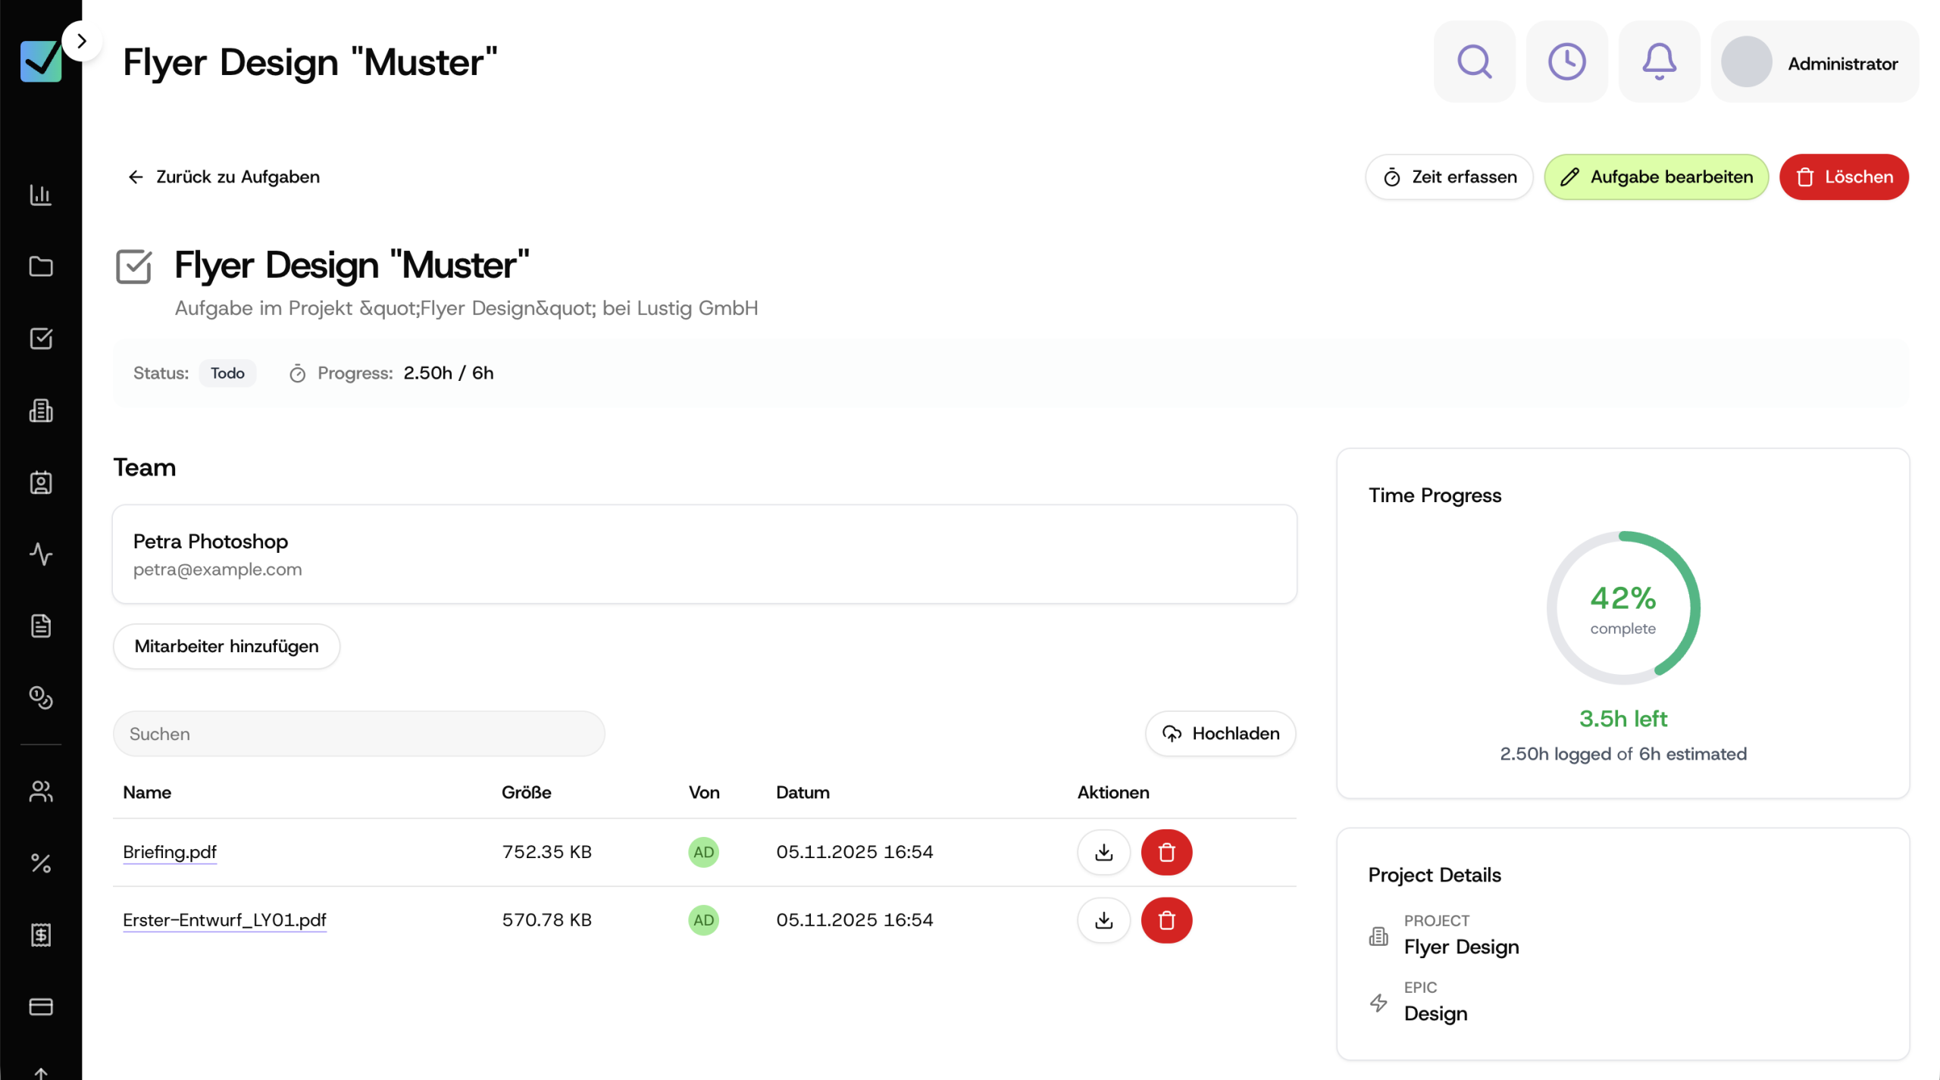Expand the sidebar with chevron arrow

coord(82,41)
